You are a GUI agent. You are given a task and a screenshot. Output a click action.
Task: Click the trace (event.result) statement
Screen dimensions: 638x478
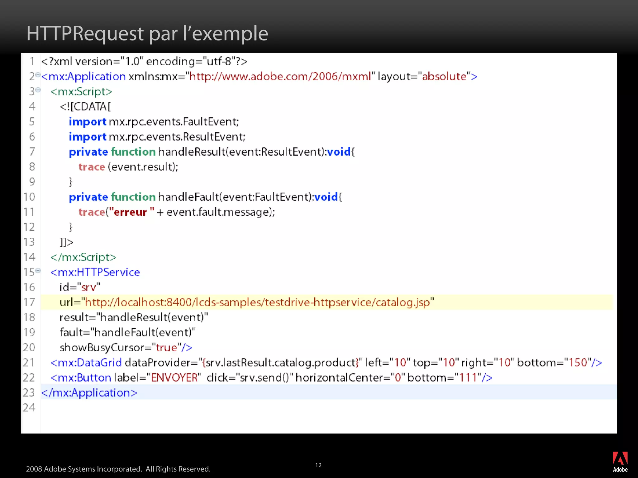128,167
